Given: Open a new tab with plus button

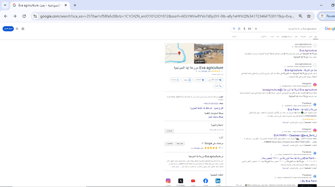Looking at the screenshot, I should point(75,5).
